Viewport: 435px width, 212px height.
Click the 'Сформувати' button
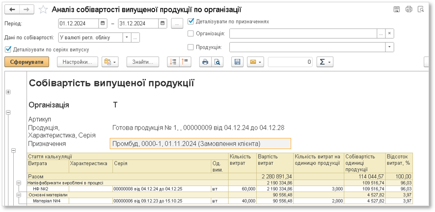pos(27,62)
